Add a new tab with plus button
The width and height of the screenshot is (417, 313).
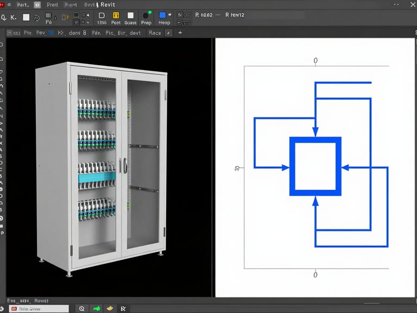[180, 33]
